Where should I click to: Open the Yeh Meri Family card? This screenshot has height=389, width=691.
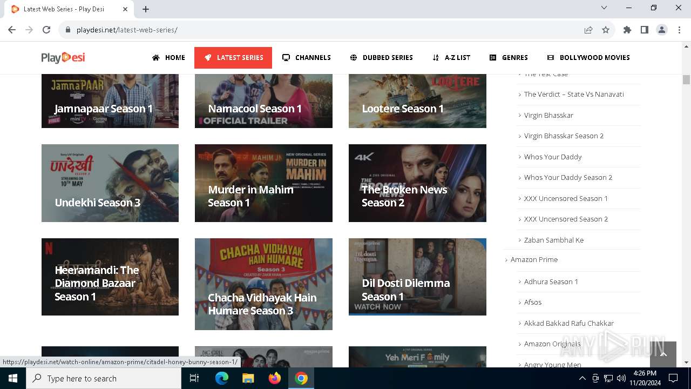[417, 357]
